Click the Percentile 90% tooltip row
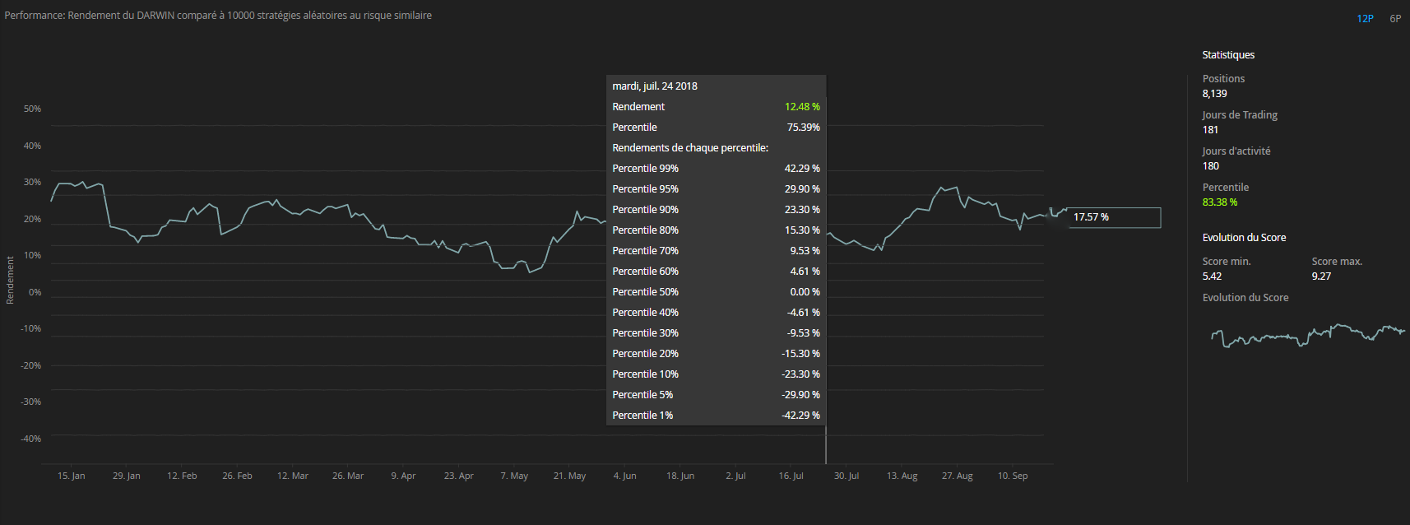This screenshot has height=525, width=1410. point(716,210)
